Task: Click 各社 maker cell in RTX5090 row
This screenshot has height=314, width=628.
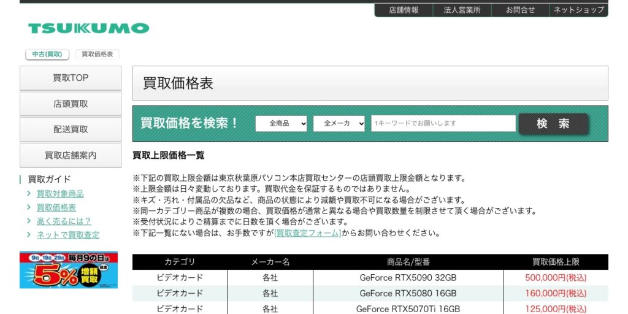Action: tap(270, 278)
